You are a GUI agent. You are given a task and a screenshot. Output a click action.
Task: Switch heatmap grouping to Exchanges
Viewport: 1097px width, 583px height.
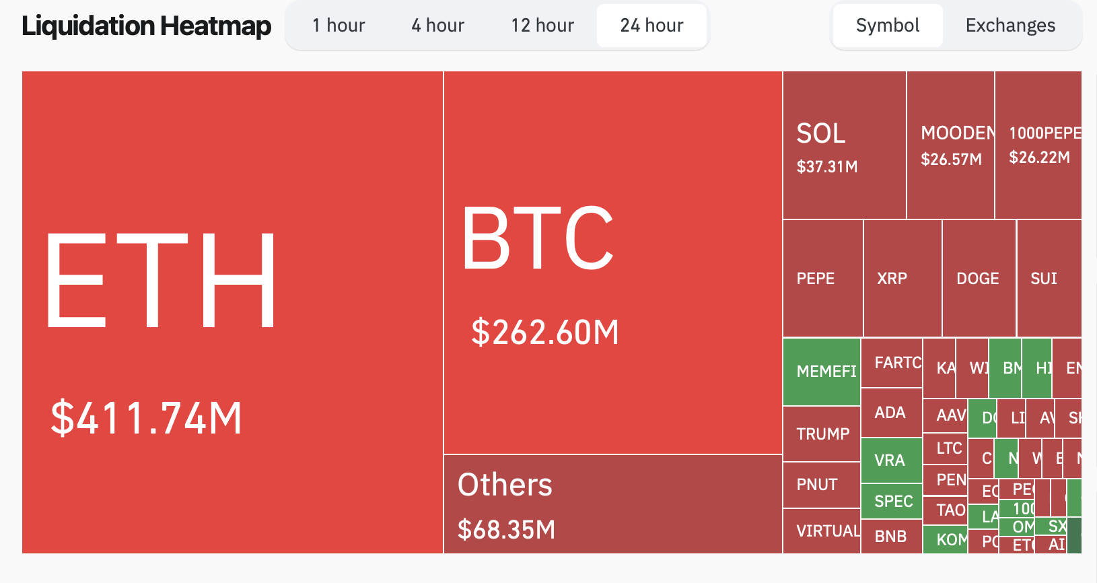(x=1010, y=26)
